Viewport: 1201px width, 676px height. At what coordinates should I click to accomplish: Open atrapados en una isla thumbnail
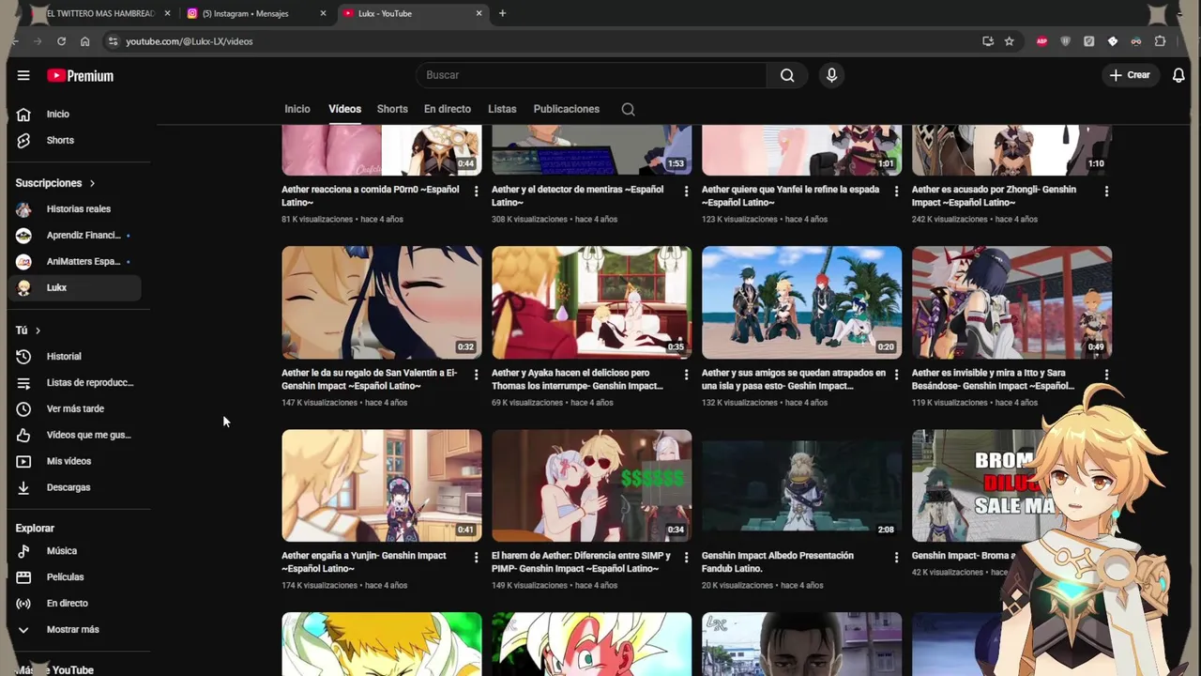801,302
